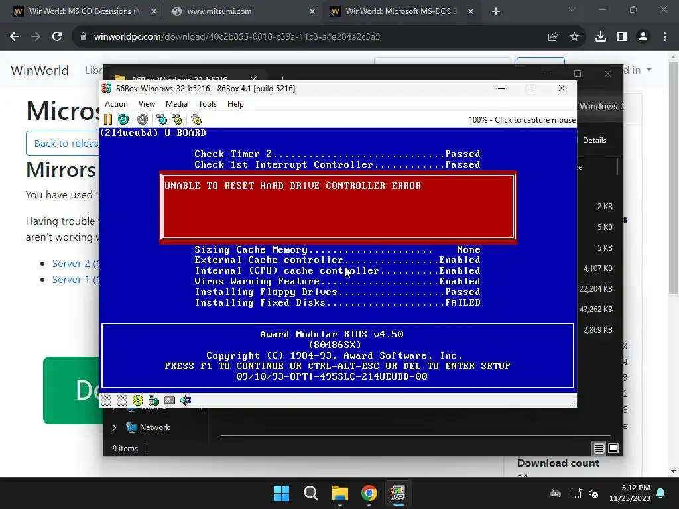Share this page from the address bar

tap(553, 37)
